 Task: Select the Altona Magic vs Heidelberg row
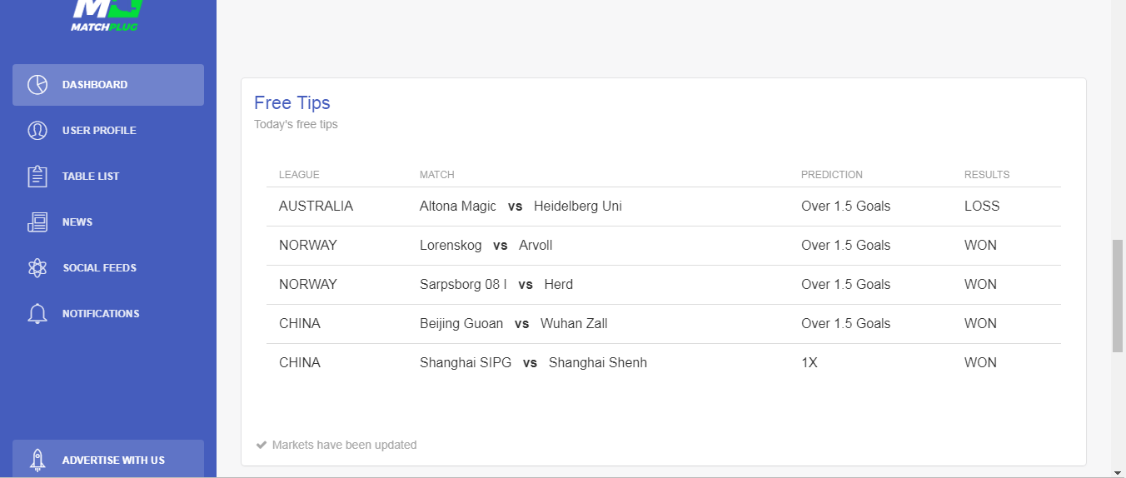(x=521, y=207)
